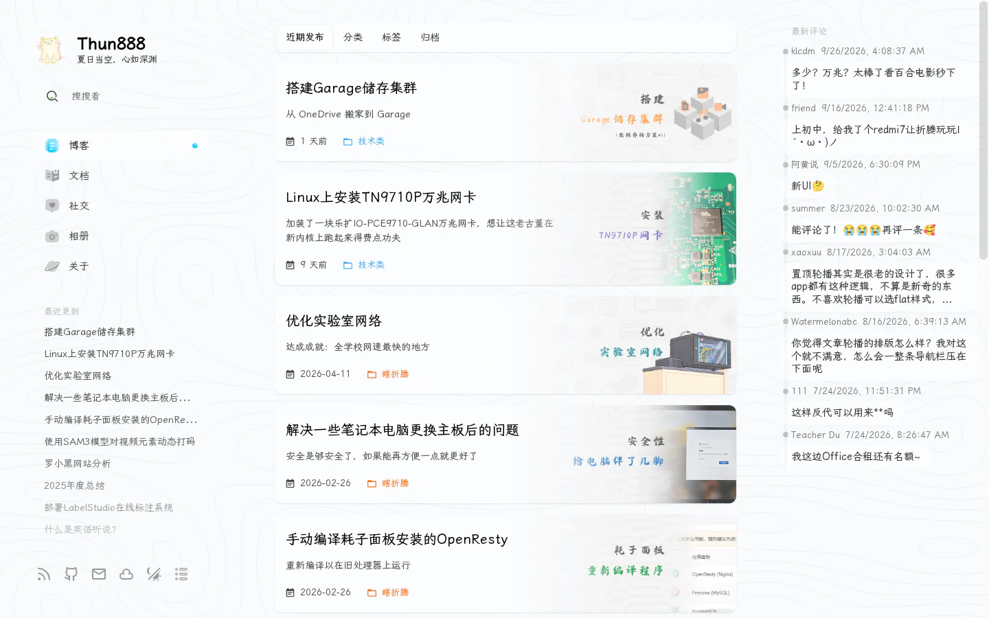Open recent item 部署LabelStudio在线标注系统
This screenshot has height=618, width=989.
pos(109,507)
